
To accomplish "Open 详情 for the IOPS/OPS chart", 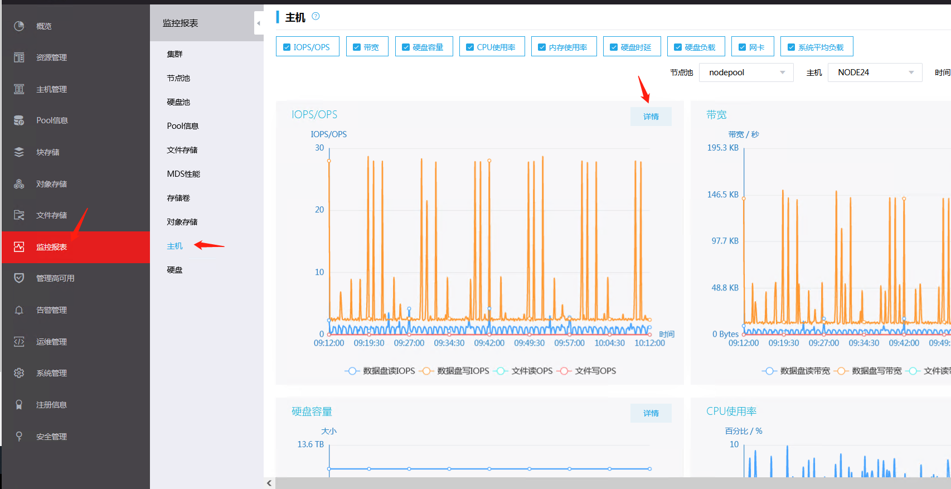I will 651,117.
